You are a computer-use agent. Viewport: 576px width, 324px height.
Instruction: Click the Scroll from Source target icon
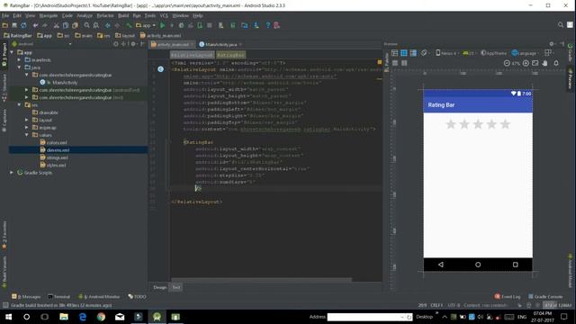116,44
